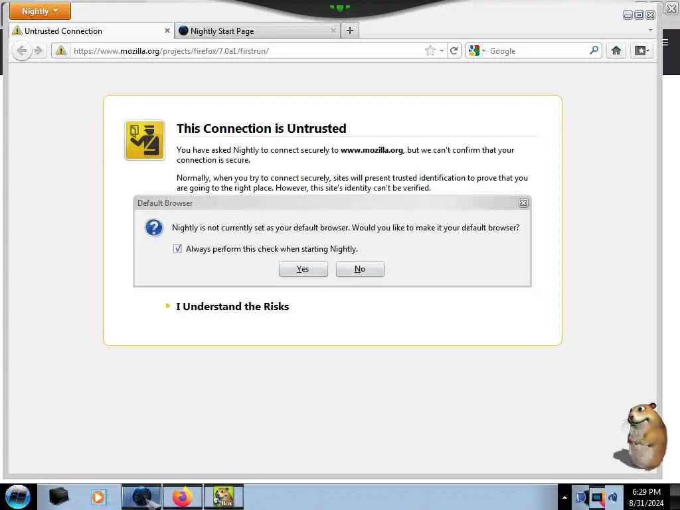
Task: Open the media player taskbar icon
Action: (x=98, y=497)
